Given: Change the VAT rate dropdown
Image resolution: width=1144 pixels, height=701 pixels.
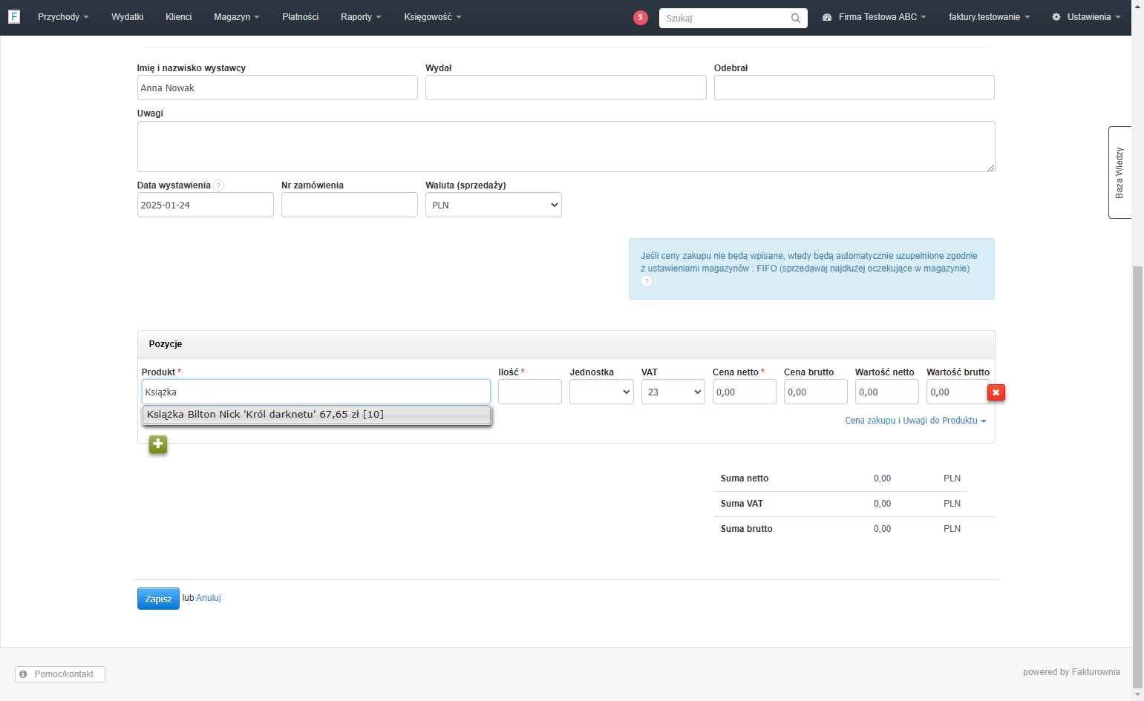Looking at the screenshot, I should 673,392.
